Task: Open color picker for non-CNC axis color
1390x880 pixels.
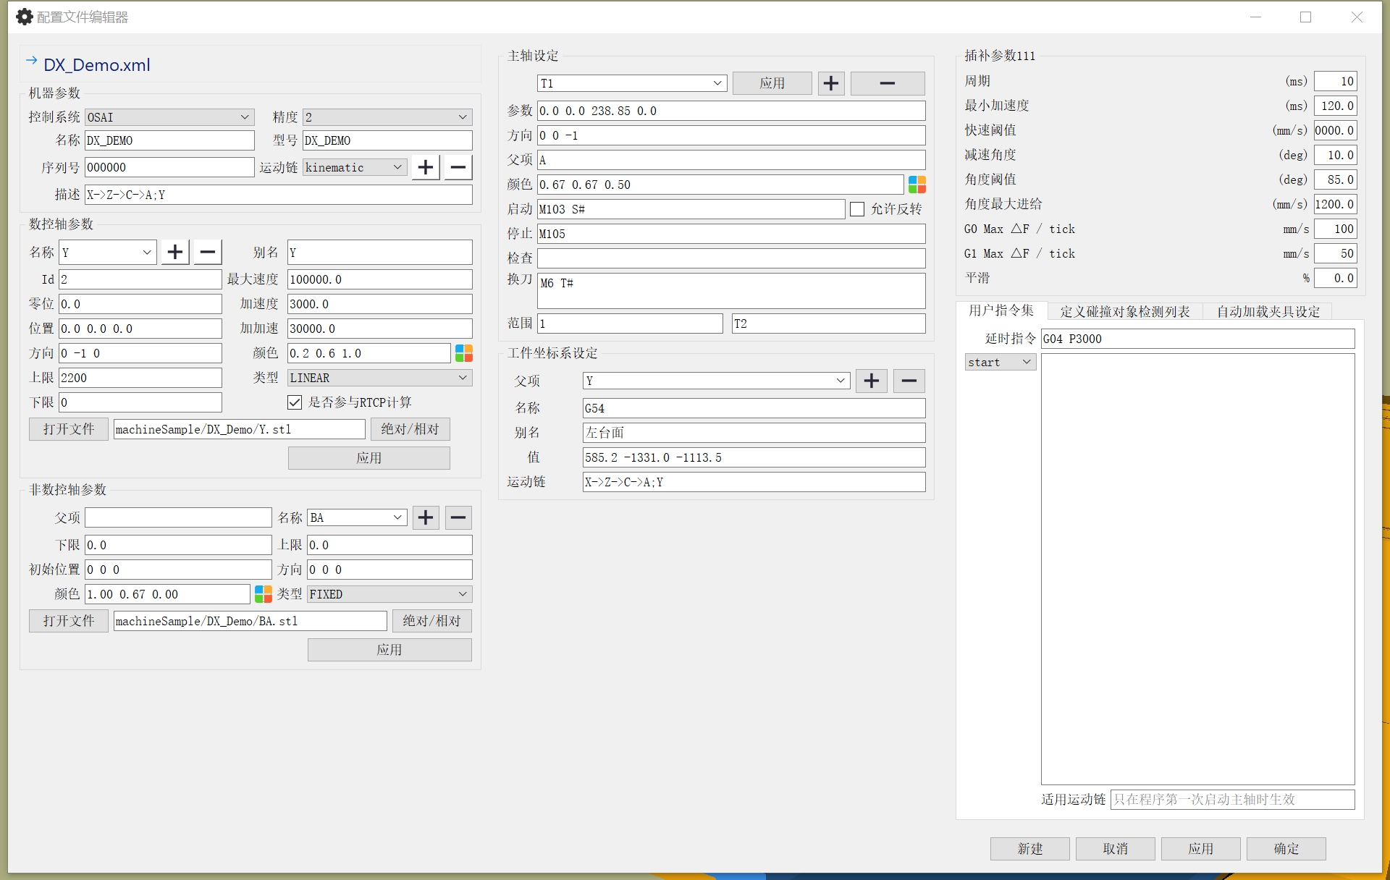Action: 264,594
